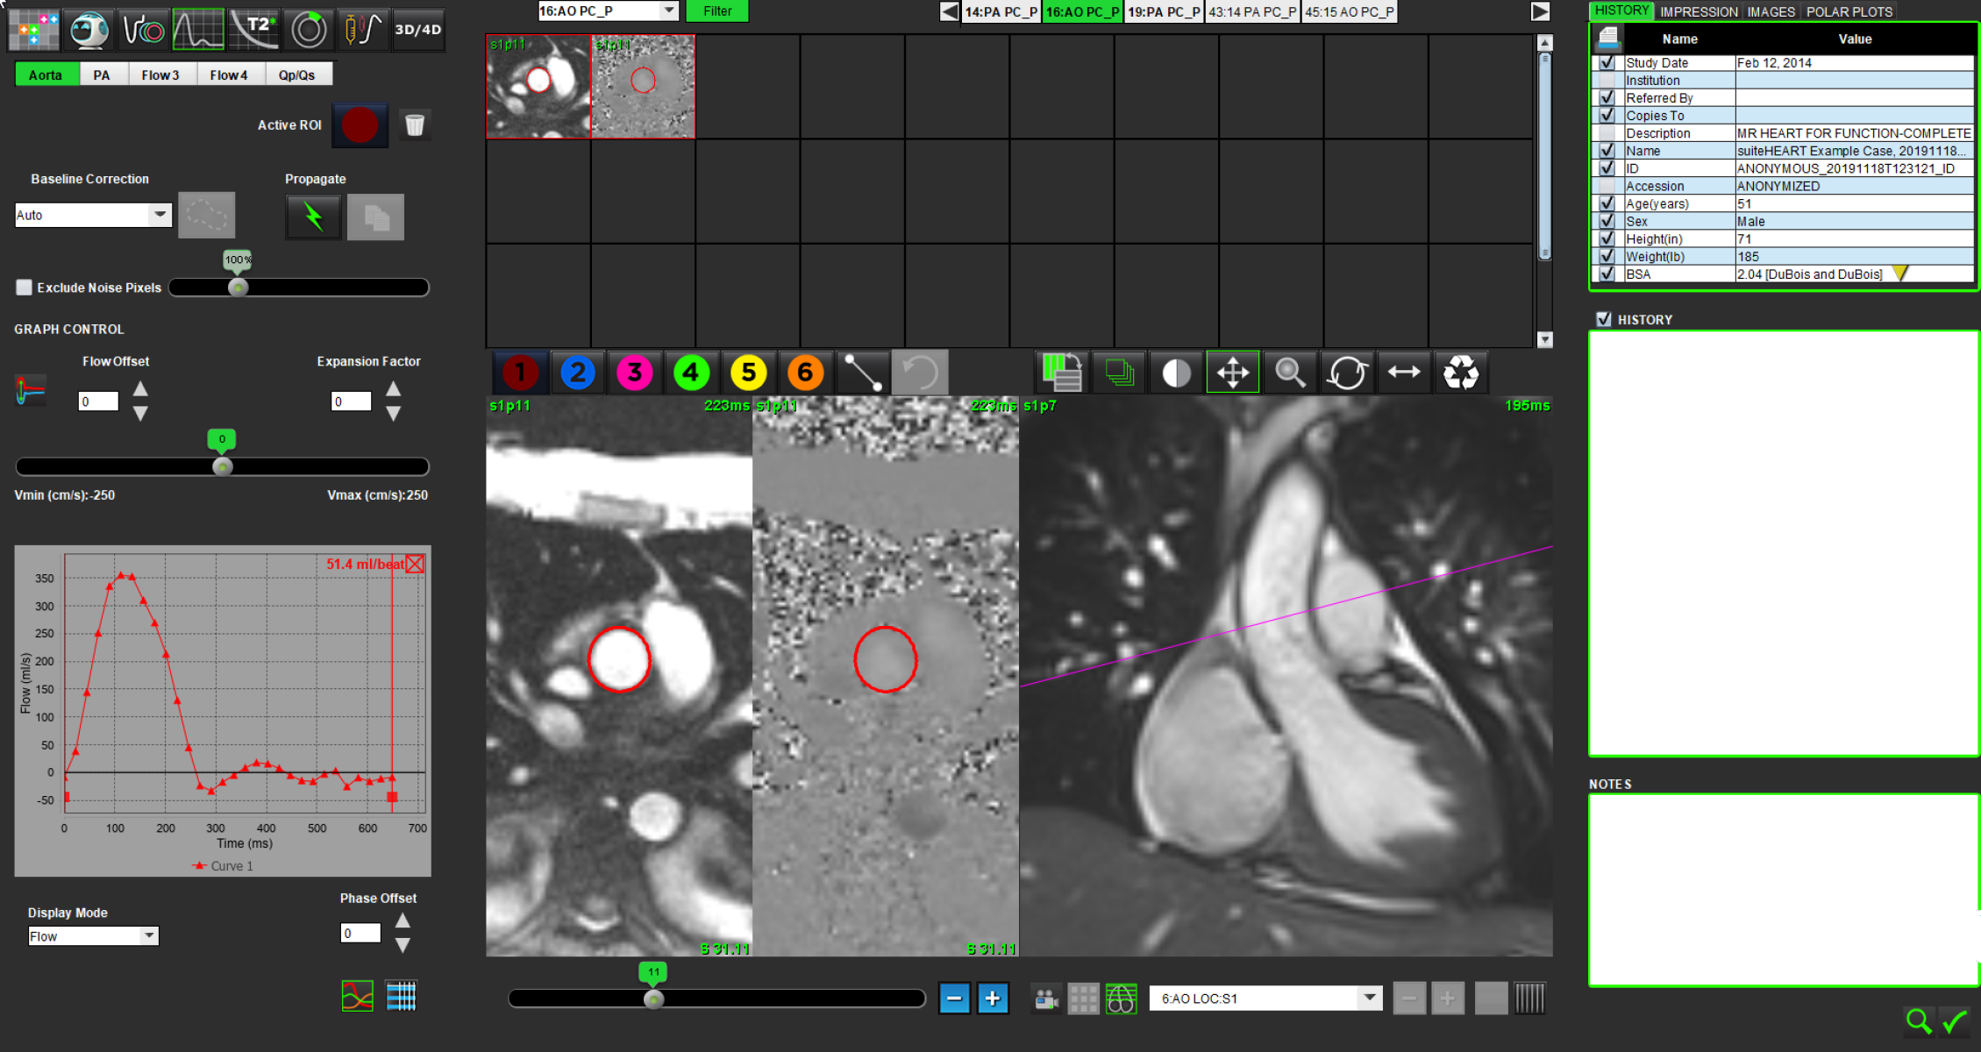The image size is (1981, 1052).
Task: Click the blue plus zoom button
Action: (993, 999)
